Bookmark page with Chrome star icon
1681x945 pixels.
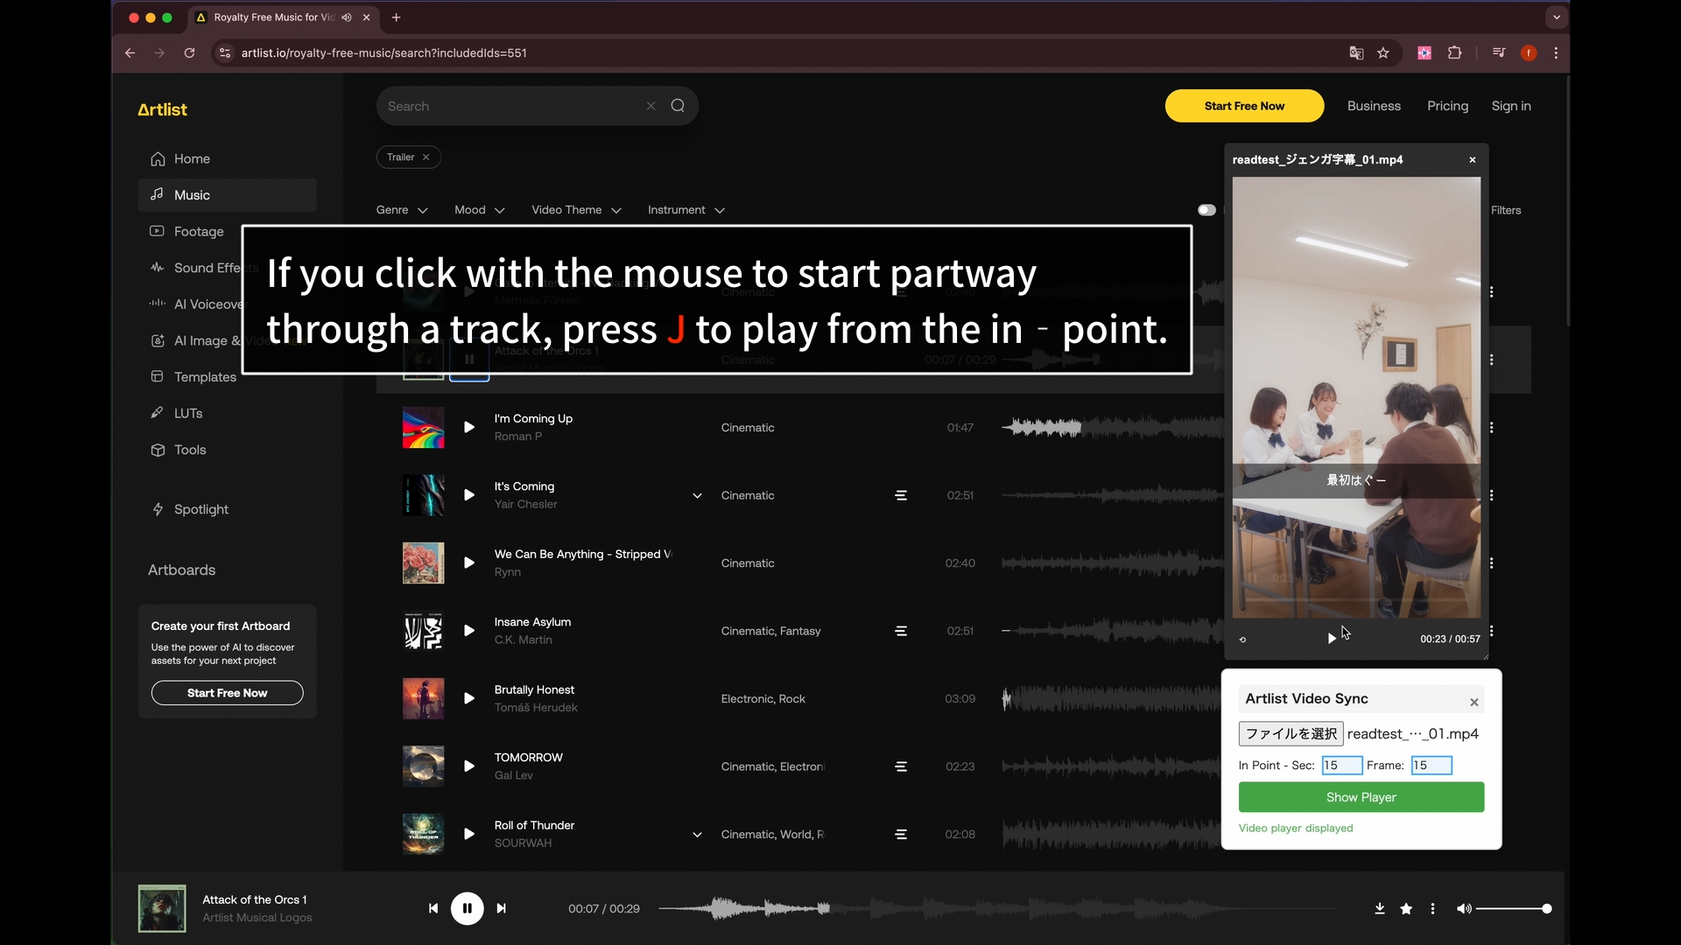click(1383, 52)
